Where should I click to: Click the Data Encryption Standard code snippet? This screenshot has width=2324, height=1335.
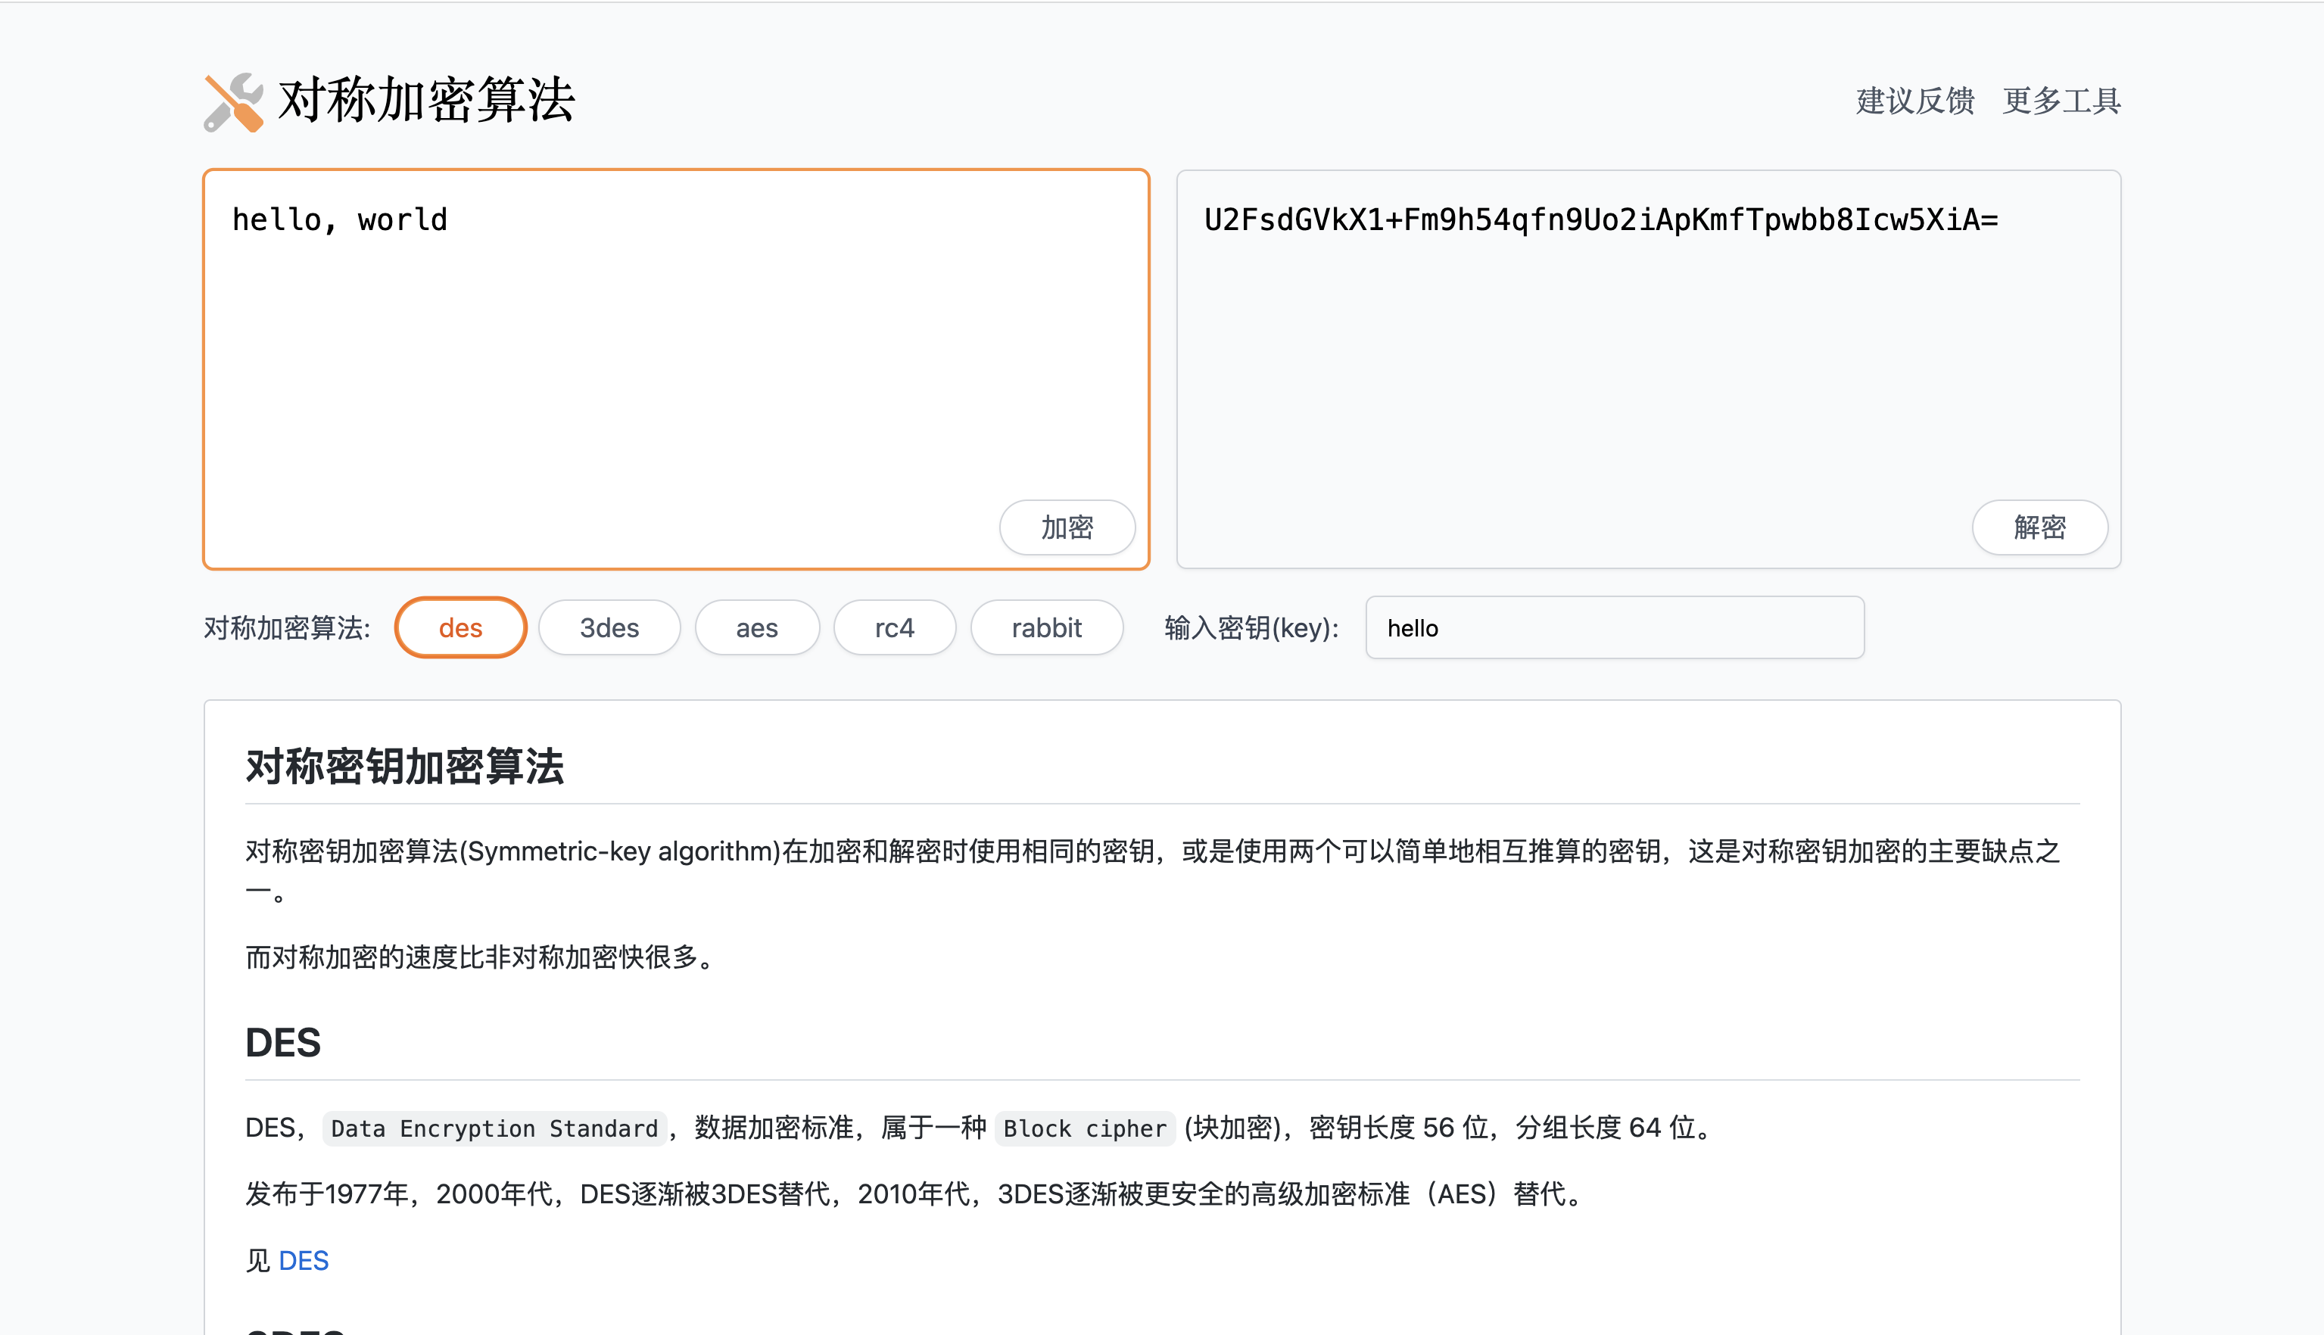[x=494, y=1128]
